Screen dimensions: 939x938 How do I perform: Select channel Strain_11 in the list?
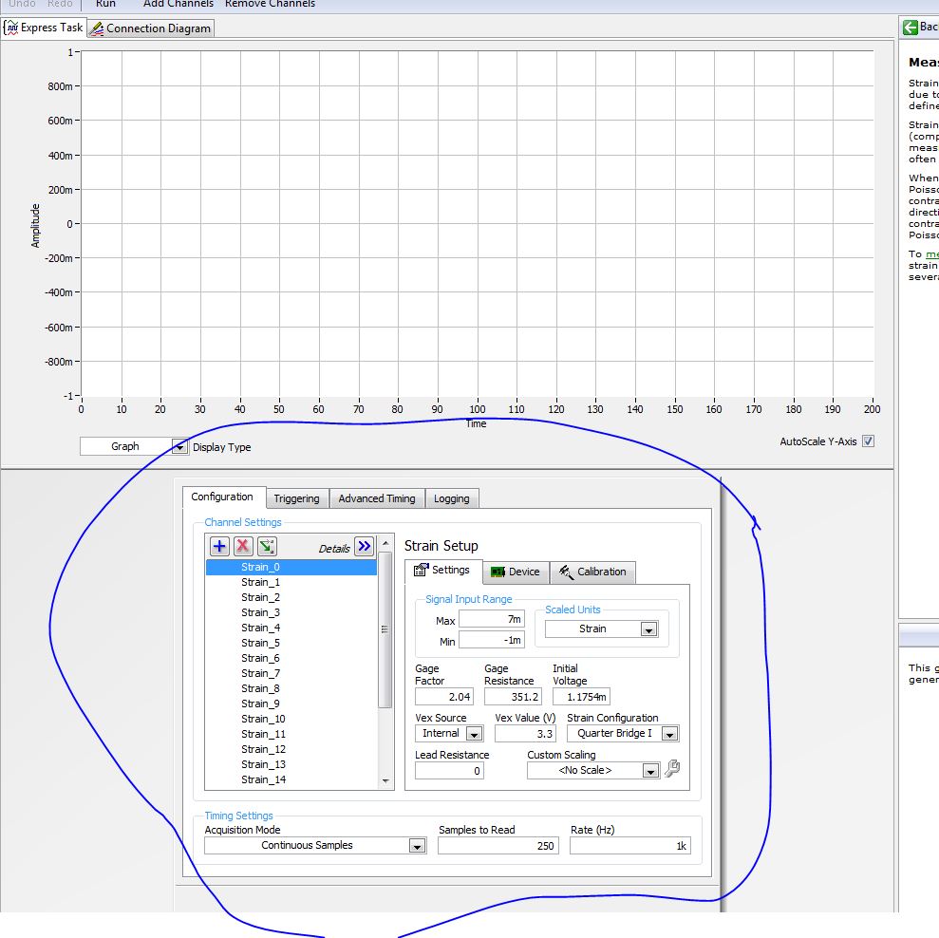(291, 734)
